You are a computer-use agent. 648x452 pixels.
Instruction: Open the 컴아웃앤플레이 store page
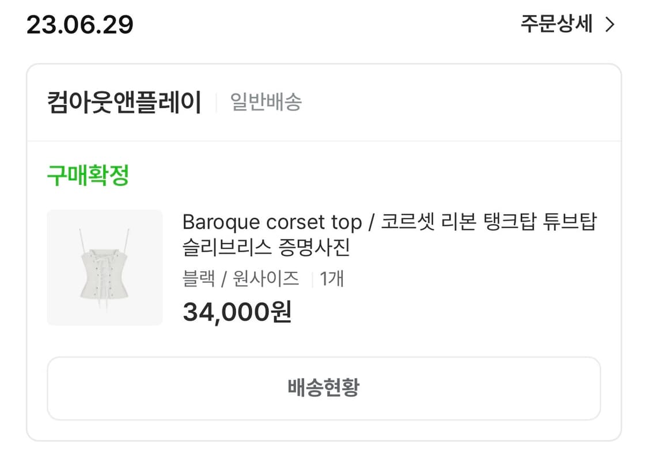click(124, 101)
